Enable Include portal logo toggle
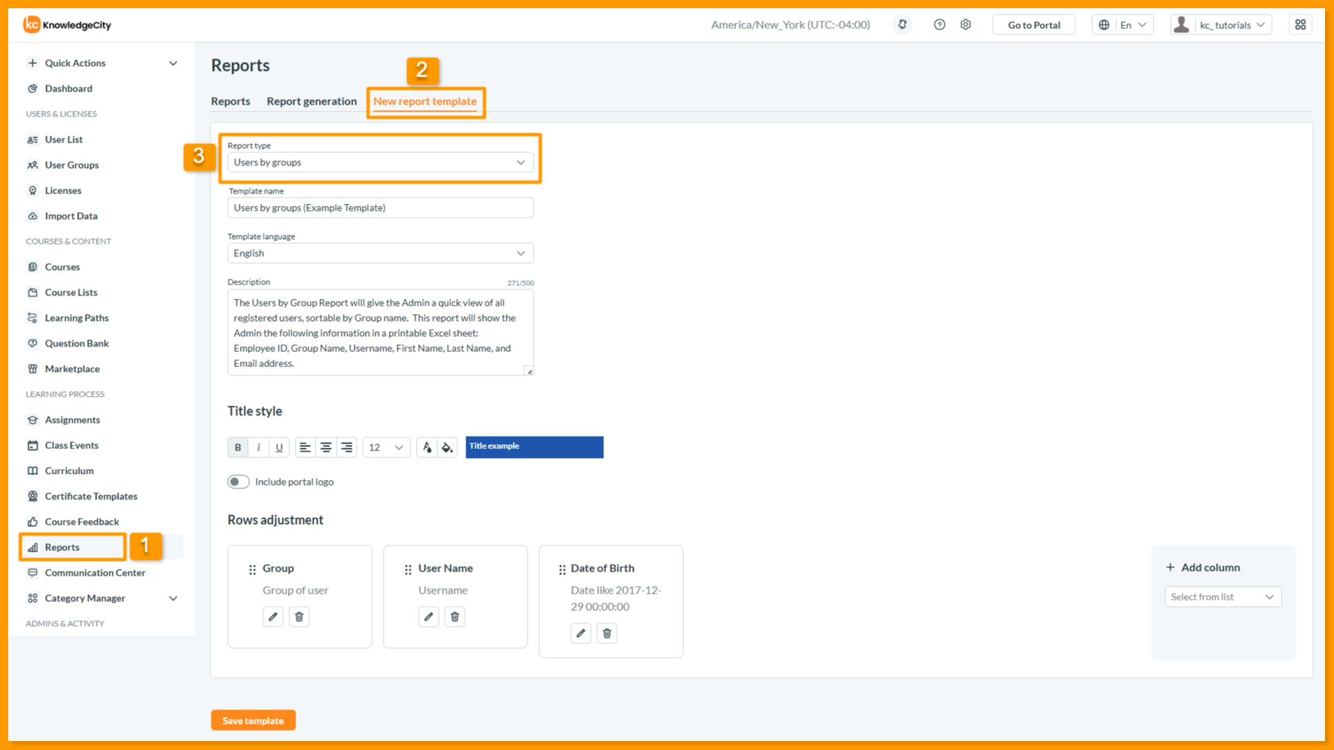 tap(238, 482)
